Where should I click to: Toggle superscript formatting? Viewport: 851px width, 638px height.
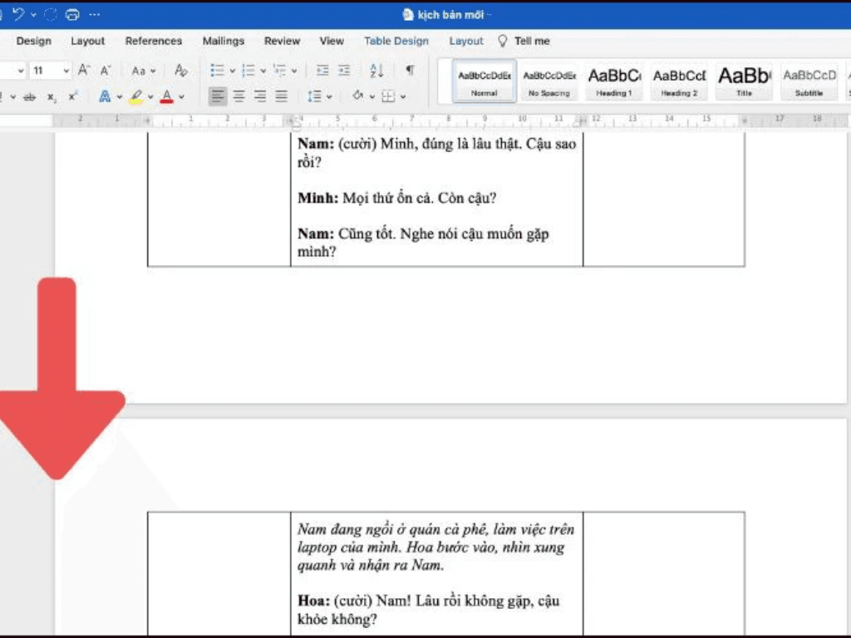click(73, 96)
